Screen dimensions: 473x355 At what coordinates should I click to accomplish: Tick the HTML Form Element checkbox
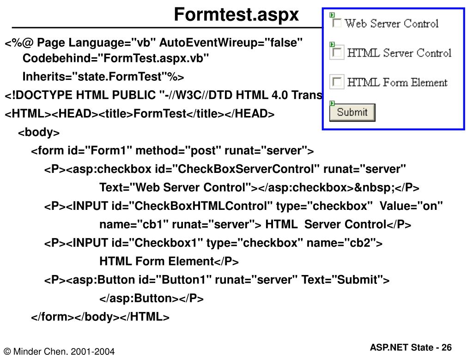337,82
